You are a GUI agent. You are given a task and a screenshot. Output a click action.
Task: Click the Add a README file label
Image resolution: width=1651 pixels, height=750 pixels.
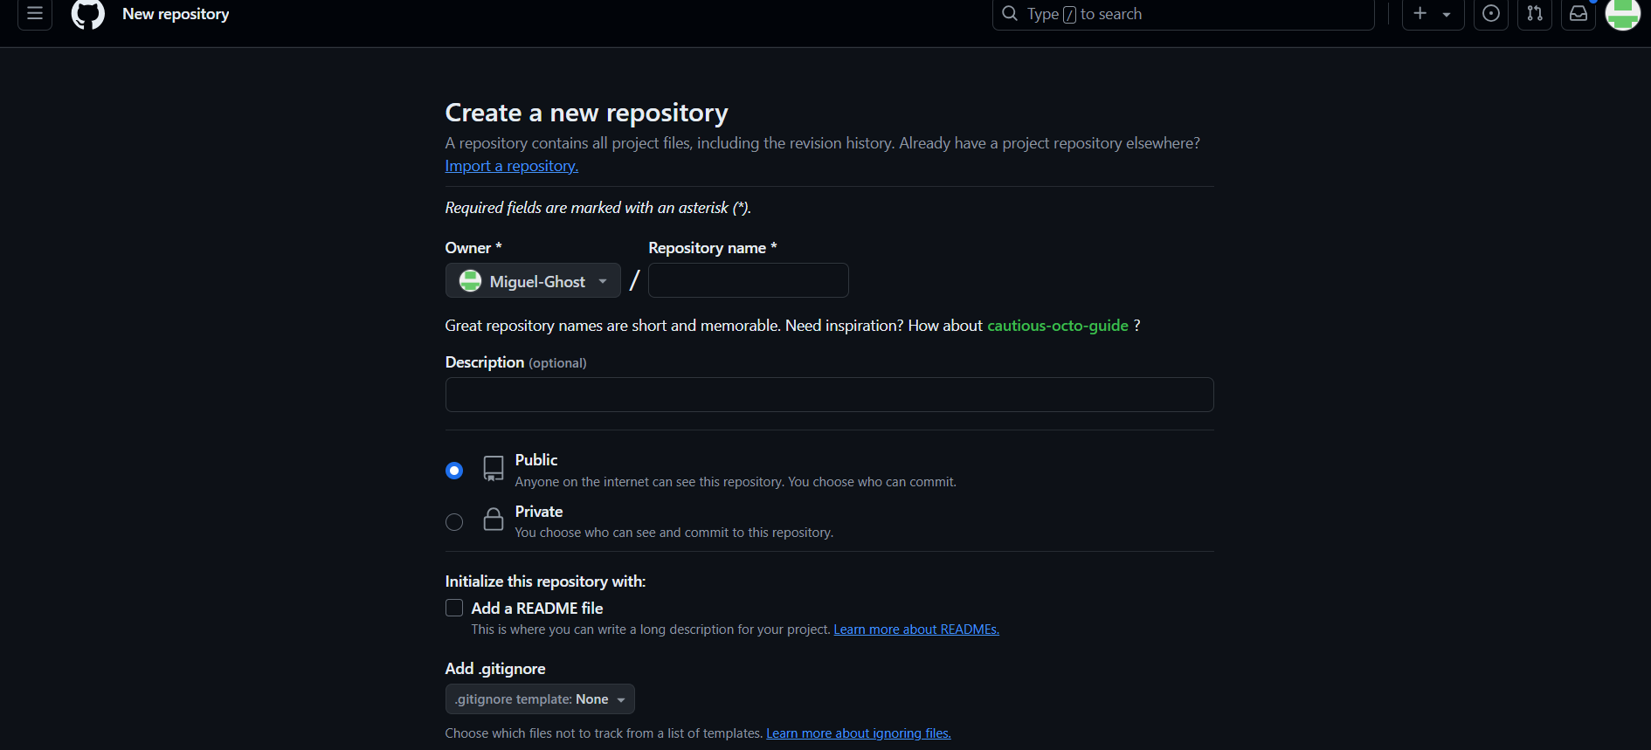(537, 609)
